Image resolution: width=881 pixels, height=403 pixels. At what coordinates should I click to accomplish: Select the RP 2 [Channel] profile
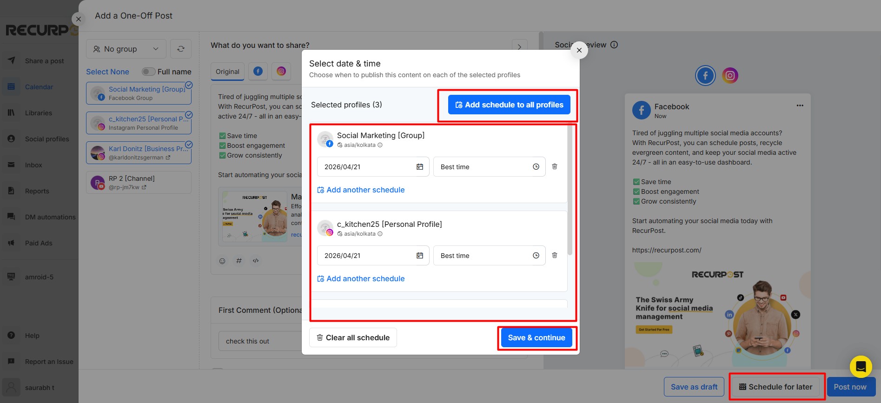point(139,182)
